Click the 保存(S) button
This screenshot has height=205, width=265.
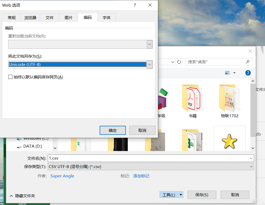[x=202, y=195]
